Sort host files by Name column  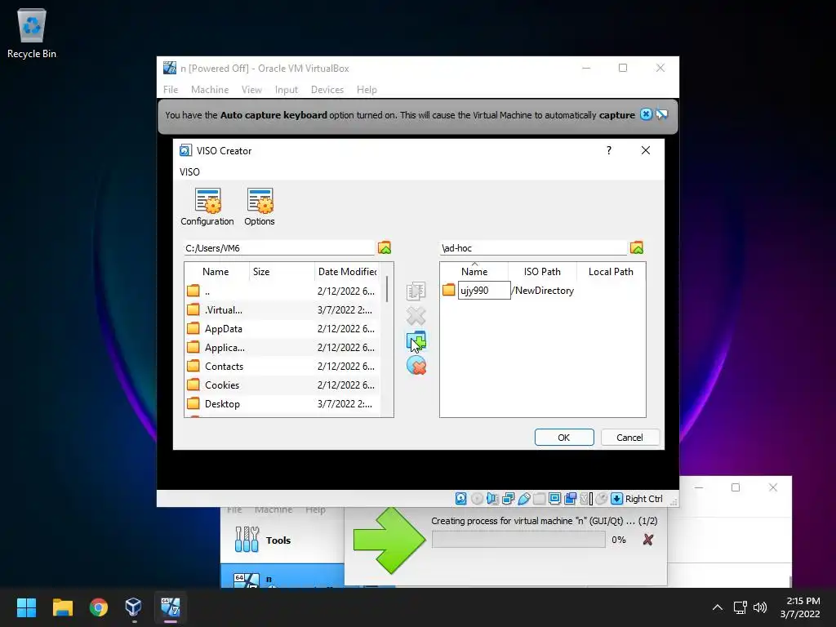[216, 271]
